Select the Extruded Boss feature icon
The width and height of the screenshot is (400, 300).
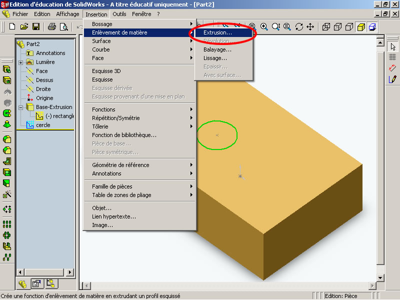click(7, 69)
